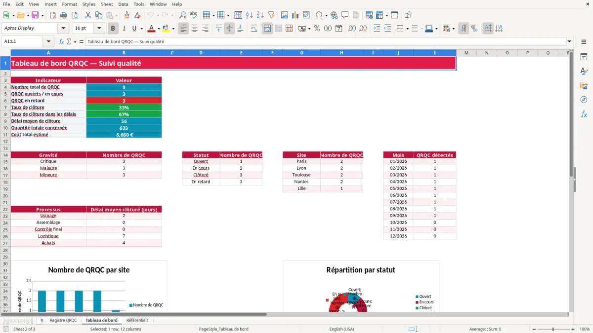
Task: Open the Borders dropdown arrow
Action: [407, 29]
